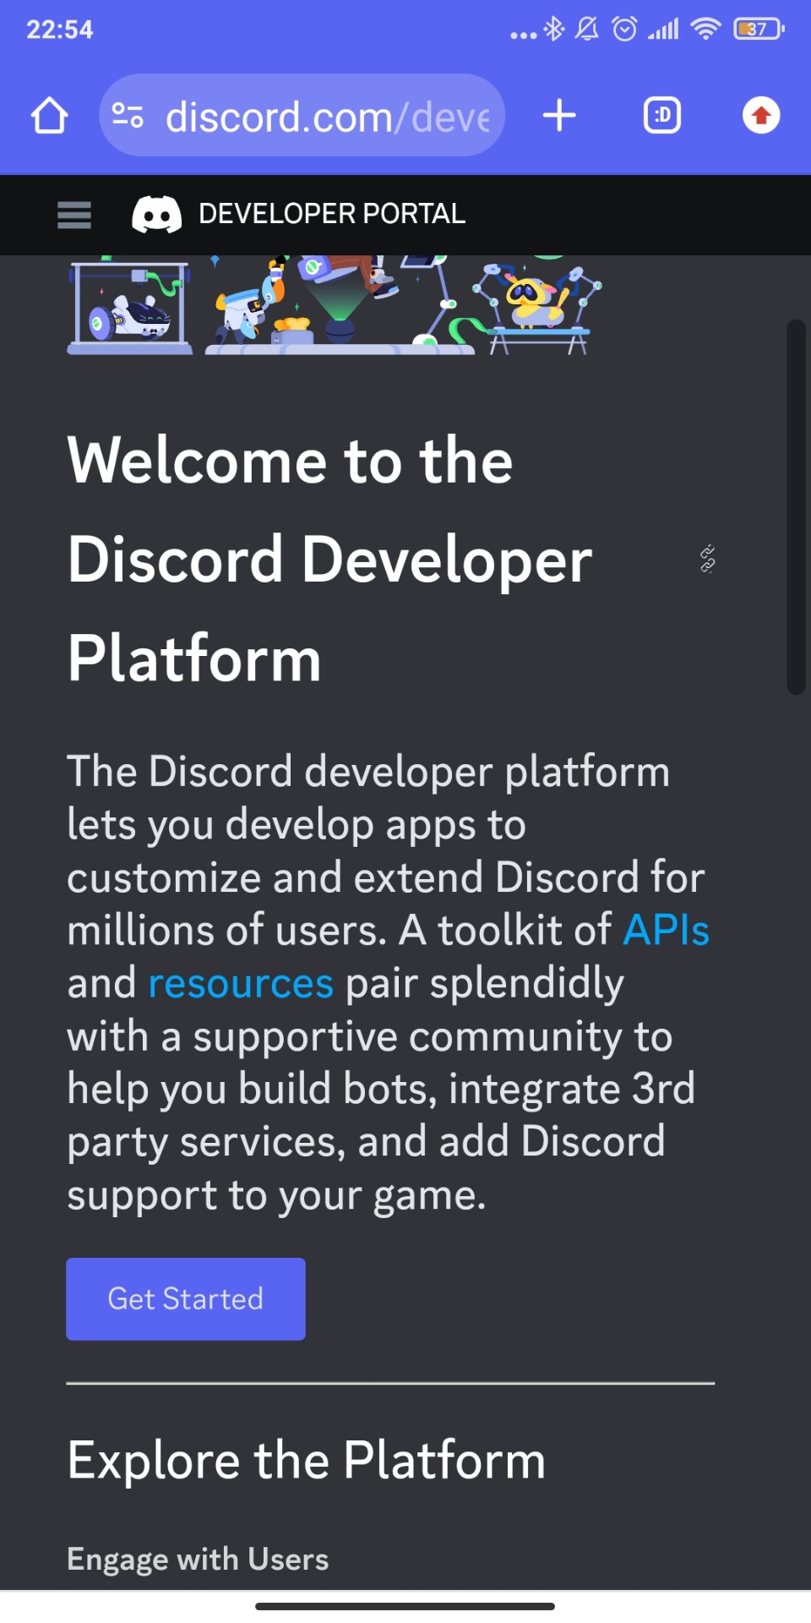Viewport: 811px width, 1623px height.
Task: Focus the discord.com address bar
Action: point(328,116)
